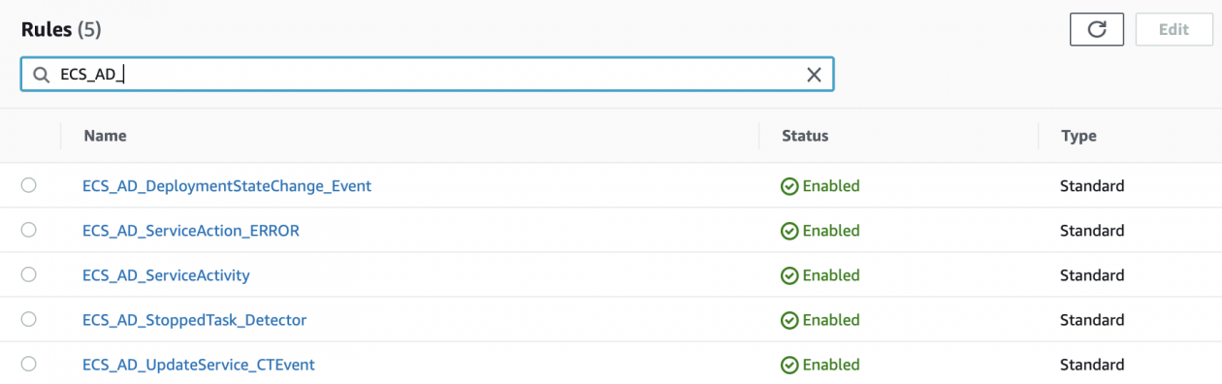Click Enabled status of ECS_AD_DeploymentStateChange_Event
Screen dimensions: 1222x384
[820, 185]
